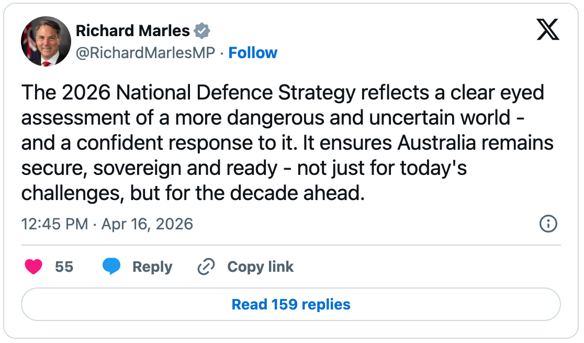Click the Richard Marles display name
584x343 pixels.
[x=133, y=31]
